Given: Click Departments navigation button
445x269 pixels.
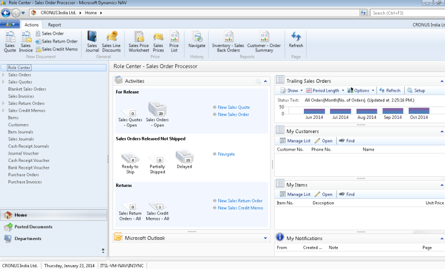Looking at the screenshot, I should (54, 238).
